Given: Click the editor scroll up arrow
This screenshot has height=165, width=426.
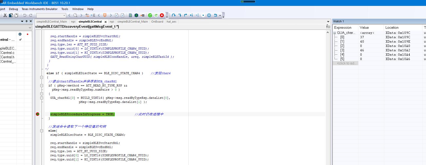Looking at the screenshot, I should 328,33.
